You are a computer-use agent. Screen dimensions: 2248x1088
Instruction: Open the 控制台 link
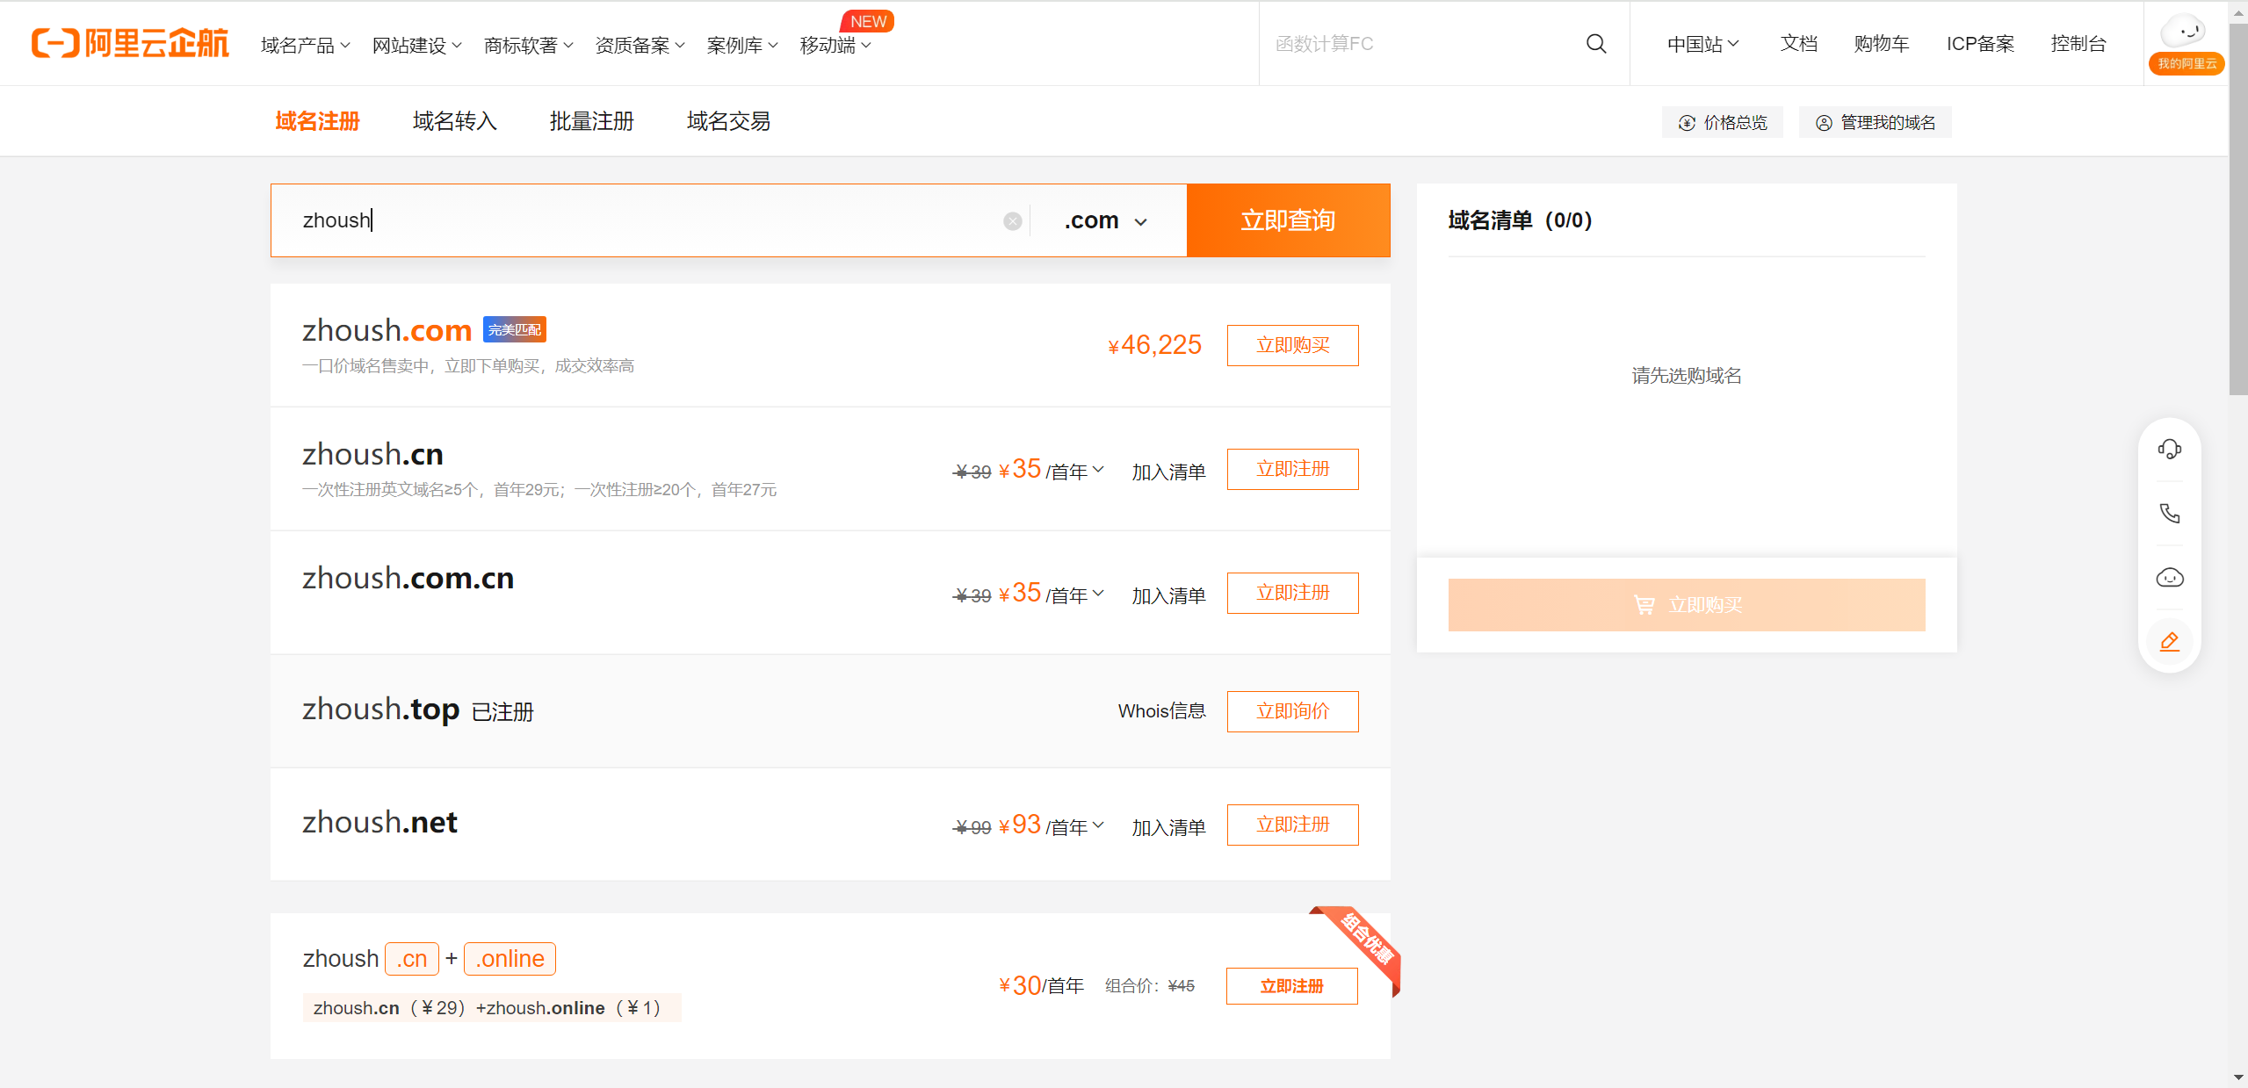2078,44
